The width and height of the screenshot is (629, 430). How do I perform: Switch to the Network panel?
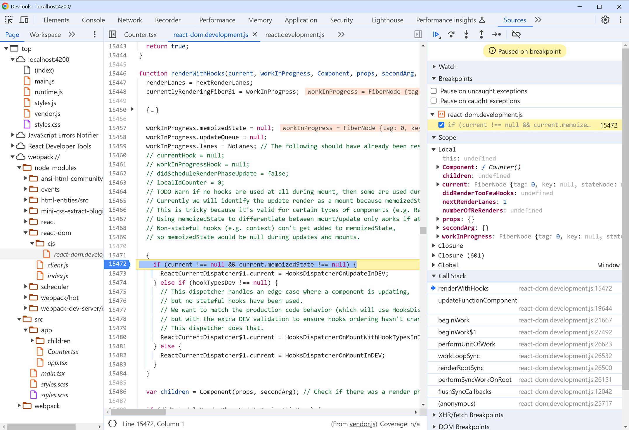pyautogui.click(x=130, y=20)
